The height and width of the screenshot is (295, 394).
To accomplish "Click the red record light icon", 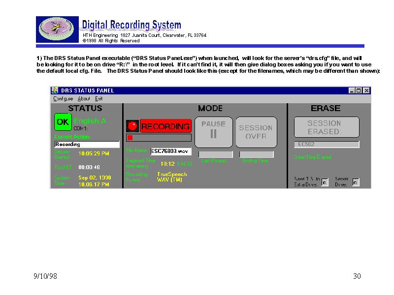I will pos(132,126).
